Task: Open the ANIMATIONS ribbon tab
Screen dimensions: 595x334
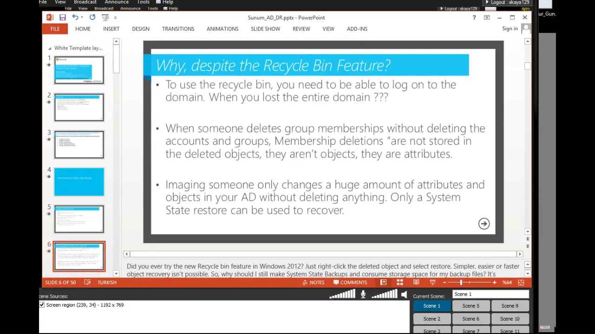Action: coord(222,29)
